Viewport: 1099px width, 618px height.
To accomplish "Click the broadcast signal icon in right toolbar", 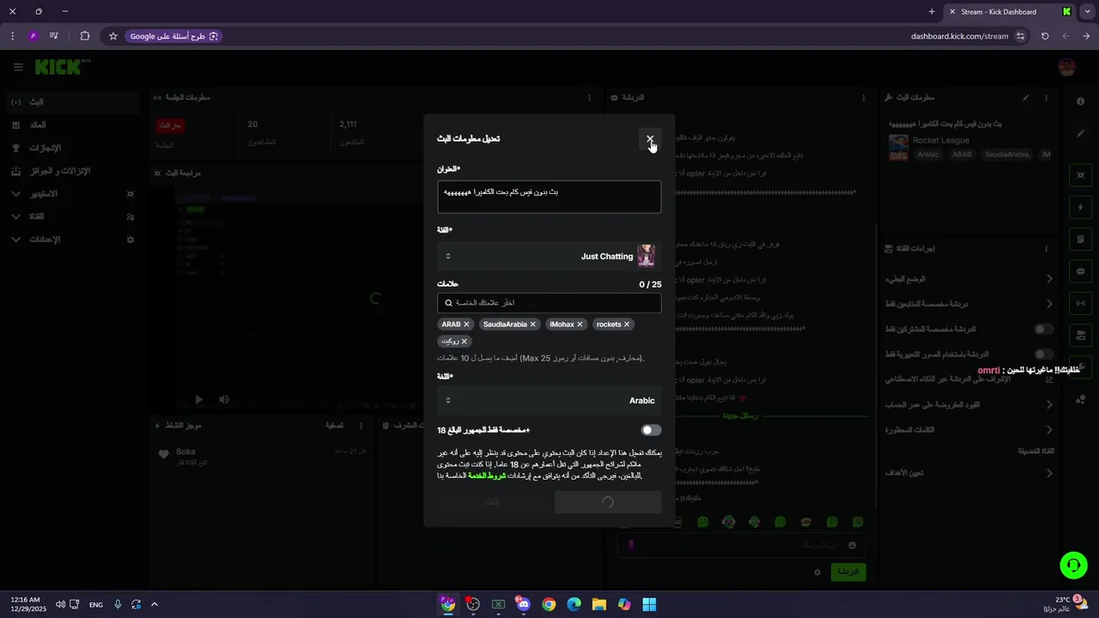I will tap(1080, 303).
